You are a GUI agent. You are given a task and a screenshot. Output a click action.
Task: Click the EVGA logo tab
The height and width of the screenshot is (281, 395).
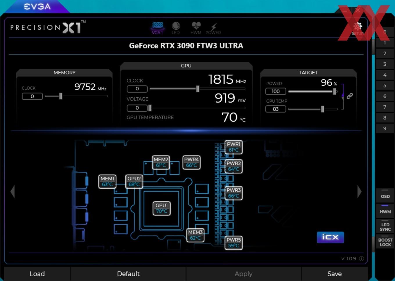(37, 6)
